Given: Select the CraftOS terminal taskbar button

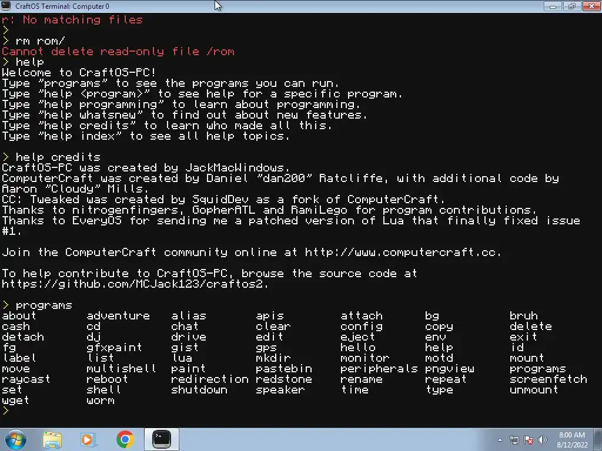Looking at the screenshot, I should (161, 439).
